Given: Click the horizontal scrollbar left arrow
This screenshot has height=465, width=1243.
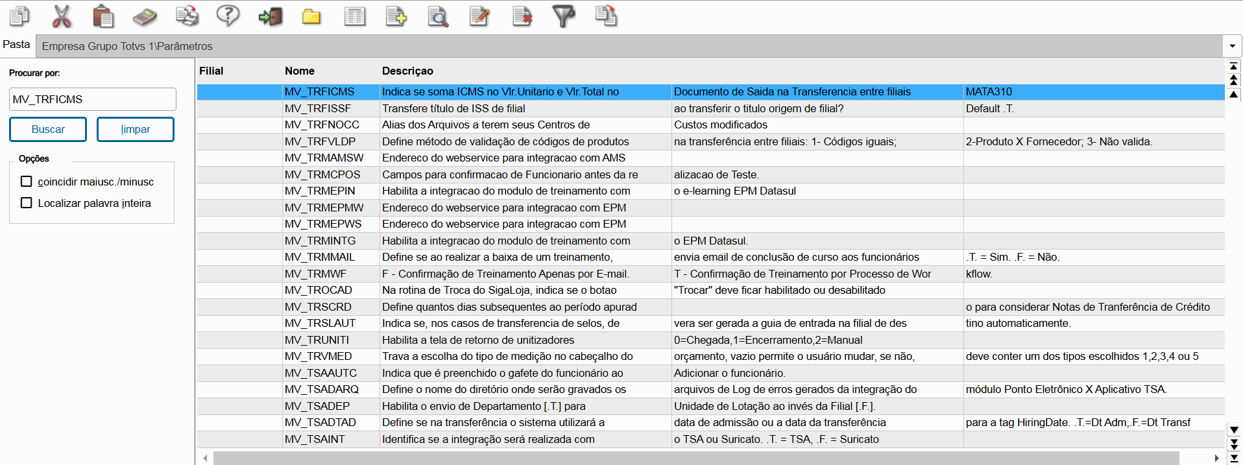Looking at the screenshot, I should [x=205, y=458].
